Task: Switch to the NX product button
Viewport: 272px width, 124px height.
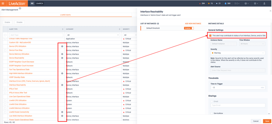Action: pyautogui.click(x=32, y=3)
